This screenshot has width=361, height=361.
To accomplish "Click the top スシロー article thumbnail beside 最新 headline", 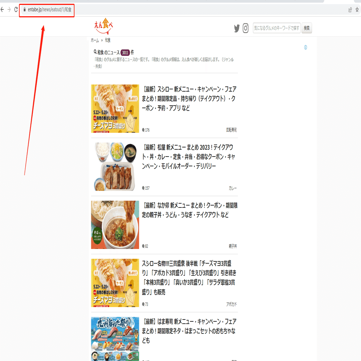I will pos(115,109).
